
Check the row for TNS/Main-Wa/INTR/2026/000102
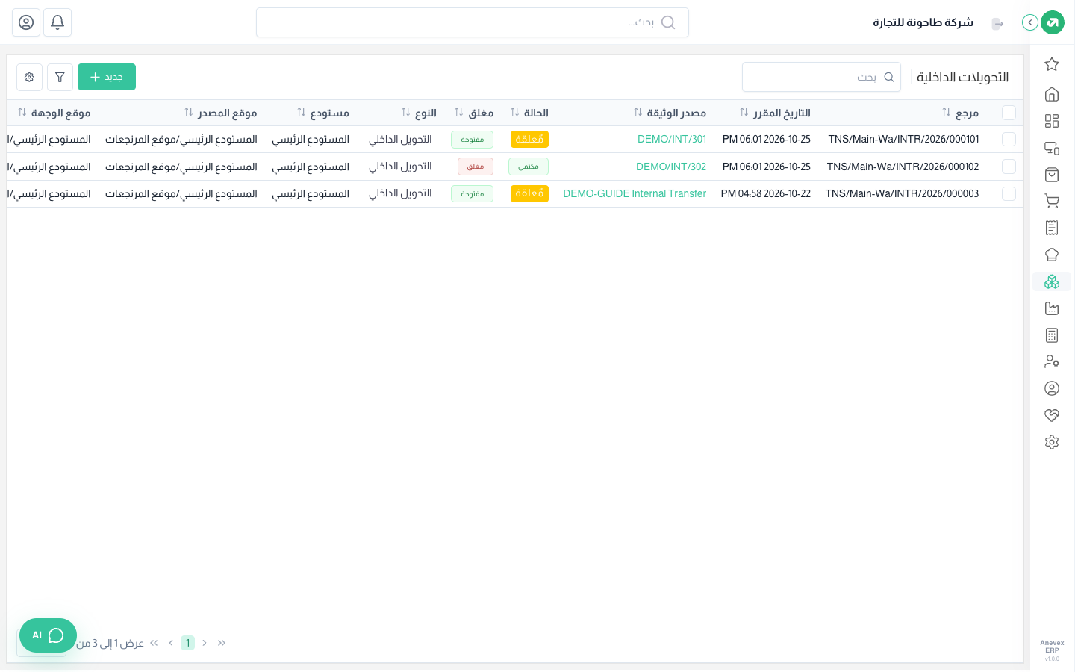pyautogui.click(x=1009, y=167)
